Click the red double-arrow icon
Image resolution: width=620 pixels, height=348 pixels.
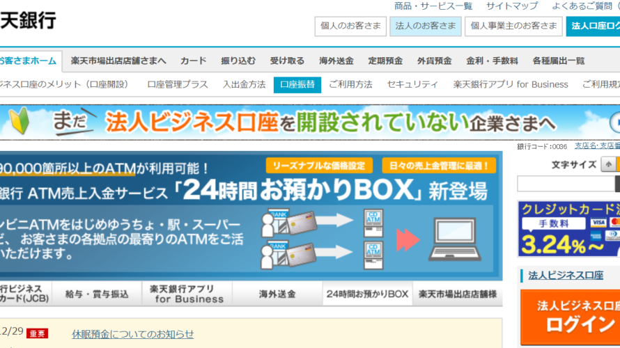point(408,239)
